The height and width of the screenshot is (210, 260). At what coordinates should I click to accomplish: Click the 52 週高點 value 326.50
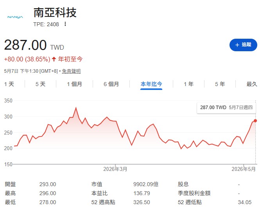[142, 202]
